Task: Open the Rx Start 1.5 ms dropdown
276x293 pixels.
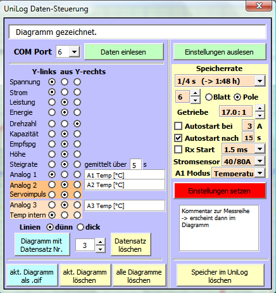Action: click(260, 149)
